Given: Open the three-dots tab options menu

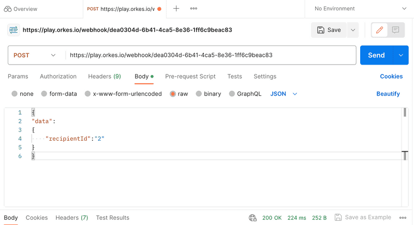Looking at the screenshot, I should pyautogui.click(x=194, y=9).
